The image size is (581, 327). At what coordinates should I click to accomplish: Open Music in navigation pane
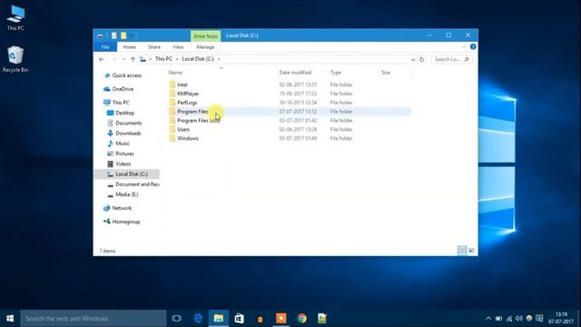[x=123, y=144]
